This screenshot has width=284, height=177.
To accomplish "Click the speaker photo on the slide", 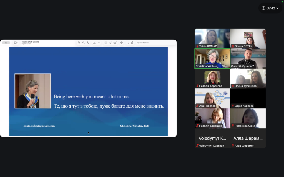I will point(33,91).
